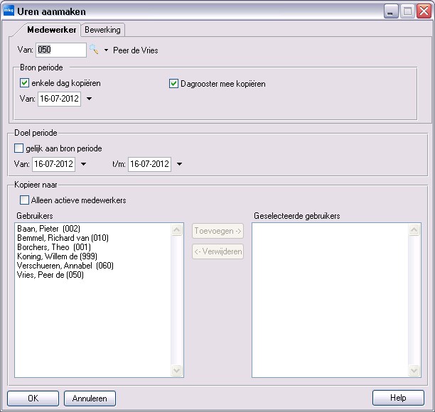Select the Medewerker tab
The image size is (435, 412).
(x=52, y=30)
